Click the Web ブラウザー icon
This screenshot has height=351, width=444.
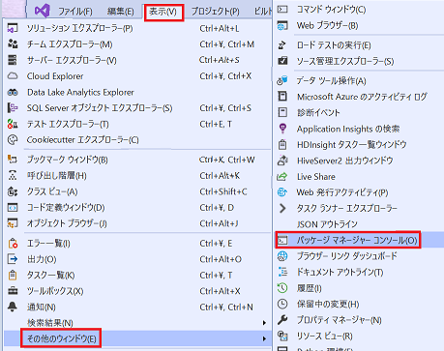point(282,25)
